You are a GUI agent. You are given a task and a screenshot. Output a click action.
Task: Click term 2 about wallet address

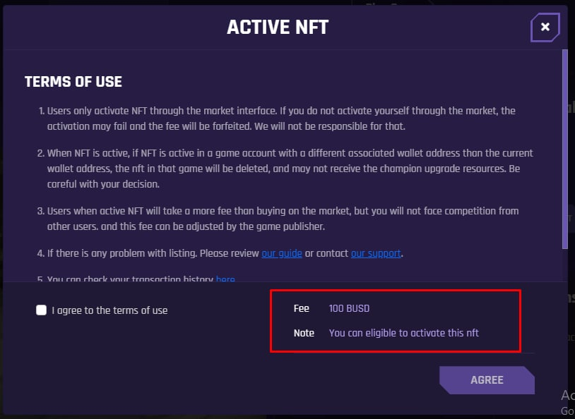(285, 169)
